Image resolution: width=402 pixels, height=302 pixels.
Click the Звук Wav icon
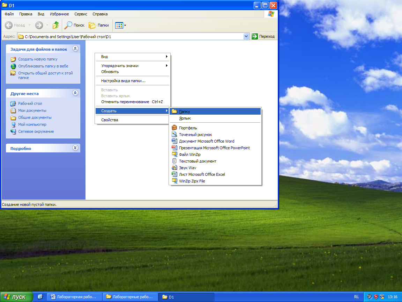pos(174,168)
